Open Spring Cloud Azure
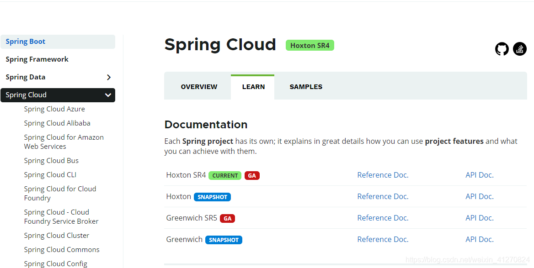 54,109
